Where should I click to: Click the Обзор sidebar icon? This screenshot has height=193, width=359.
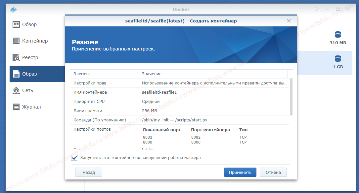(x=16, y=24)
